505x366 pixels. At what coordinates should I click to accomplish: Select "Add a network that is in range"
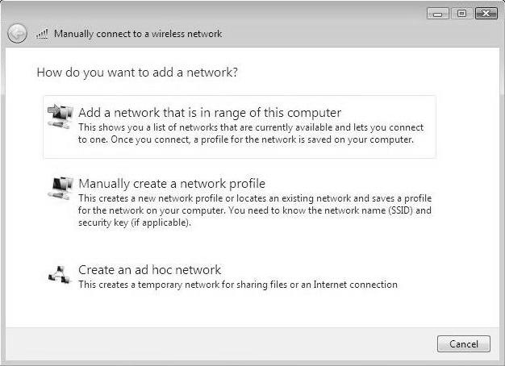(210, 113)
